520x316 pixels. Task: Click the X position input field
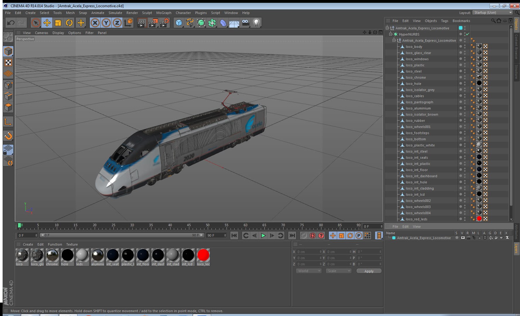309,252
